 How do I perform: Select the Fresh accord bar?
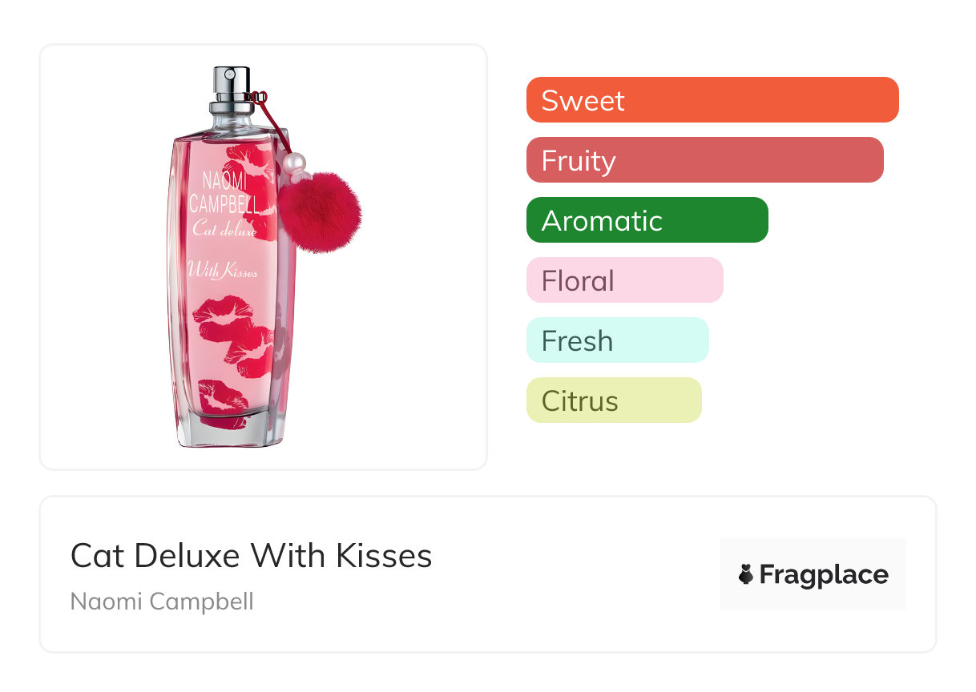[617, 340]
